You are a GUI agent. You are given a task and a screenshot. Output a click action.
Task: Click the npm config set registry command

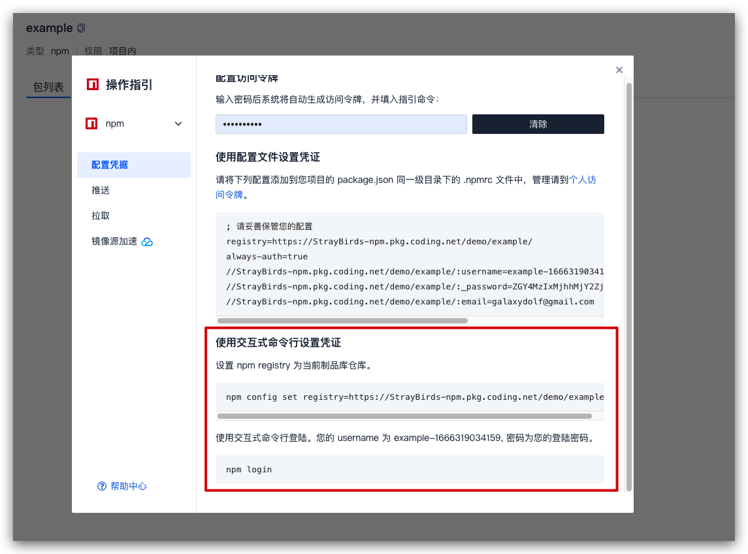(x=415, y=397)
